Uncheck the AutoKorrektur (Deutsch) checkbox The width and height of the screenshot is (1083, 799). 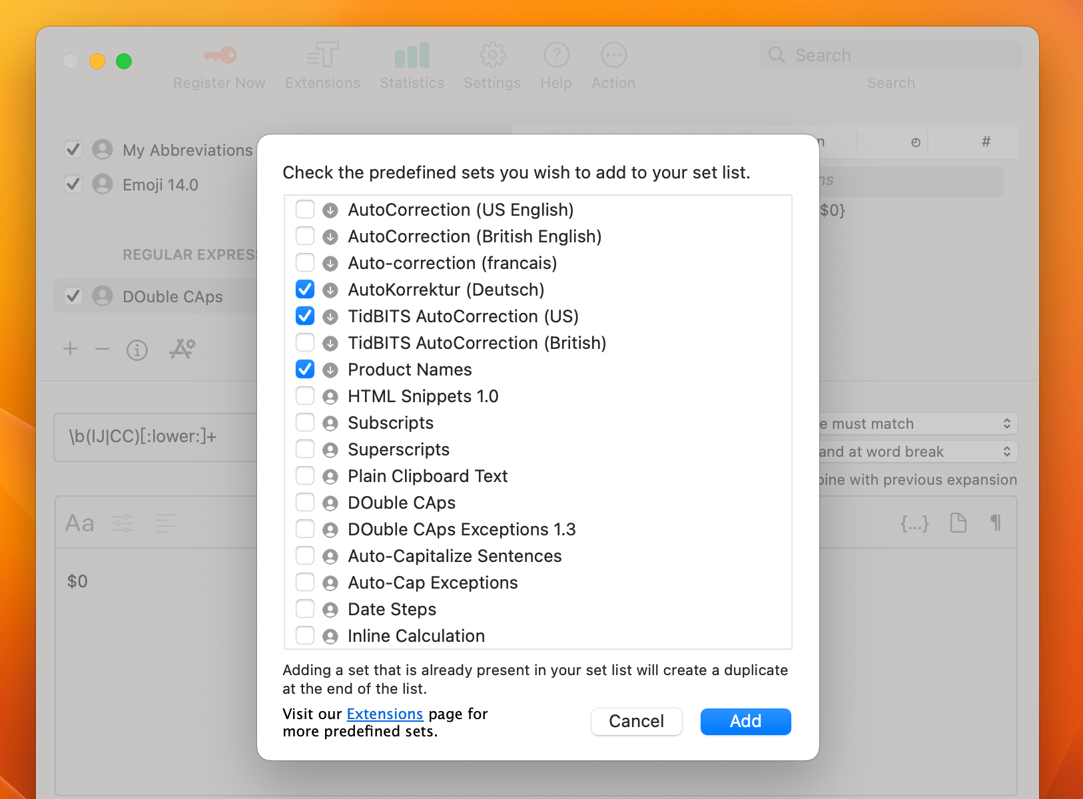point(305,289)
